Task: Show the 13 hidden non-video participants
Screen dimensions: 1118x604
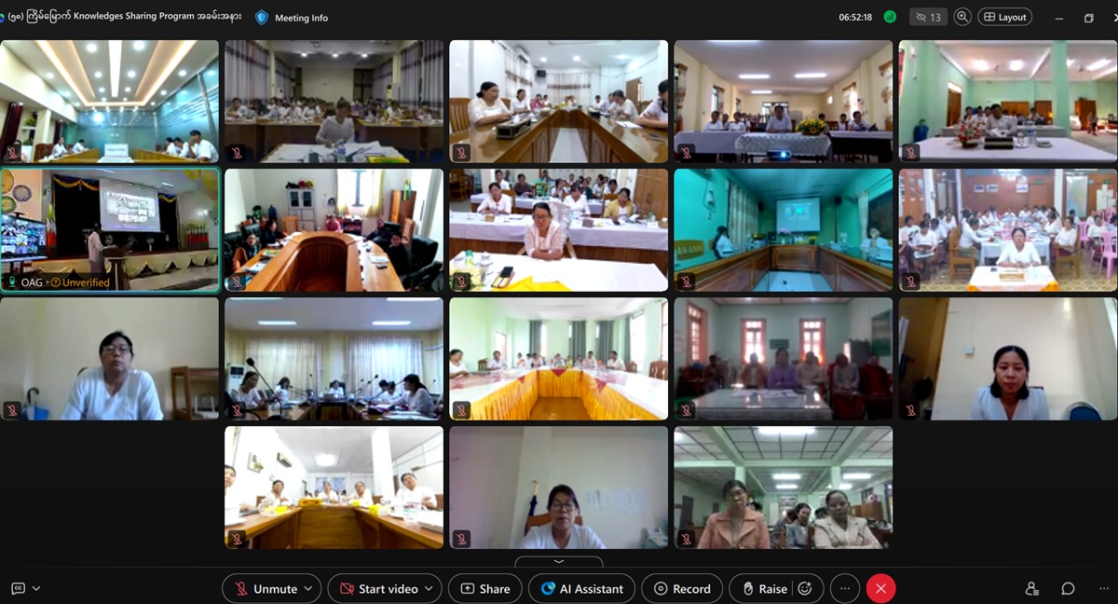Action: coord(927,17)
